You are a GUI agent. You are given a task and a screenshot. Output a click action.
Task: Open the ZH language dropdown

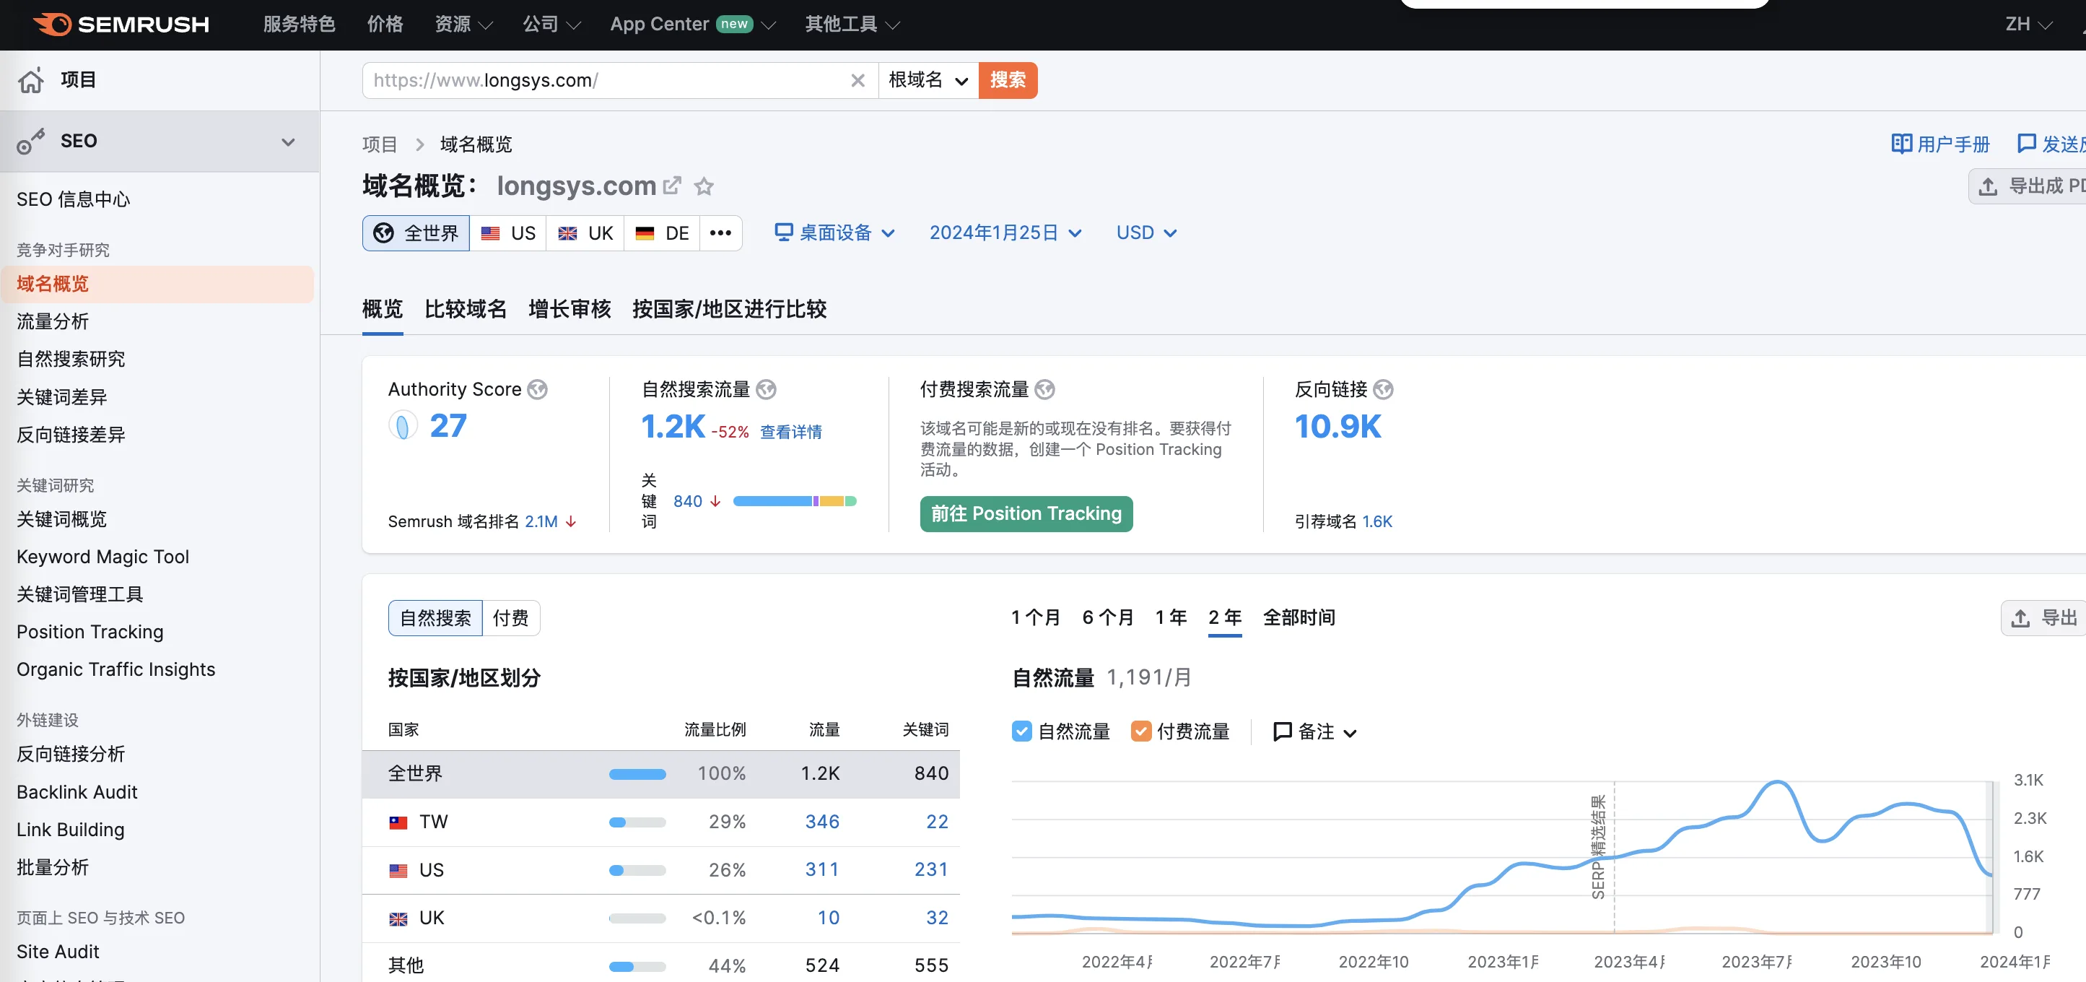[x=2028, y=25]
